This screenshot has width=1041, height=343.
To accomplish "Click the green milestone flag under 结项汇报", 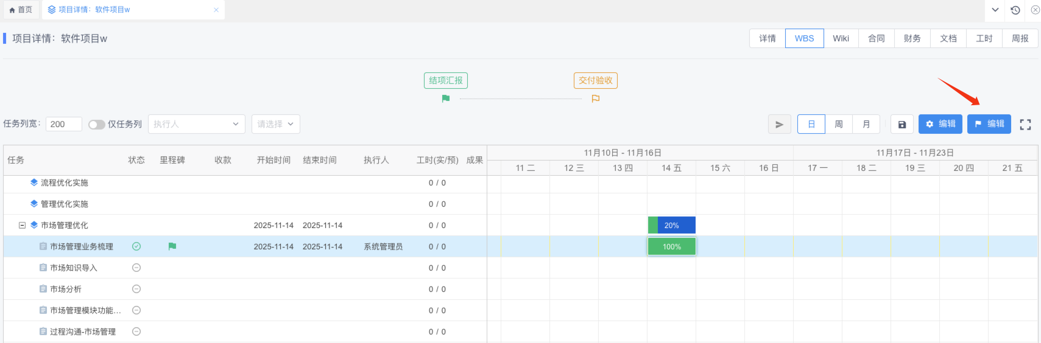I will (x=446, y=99).
